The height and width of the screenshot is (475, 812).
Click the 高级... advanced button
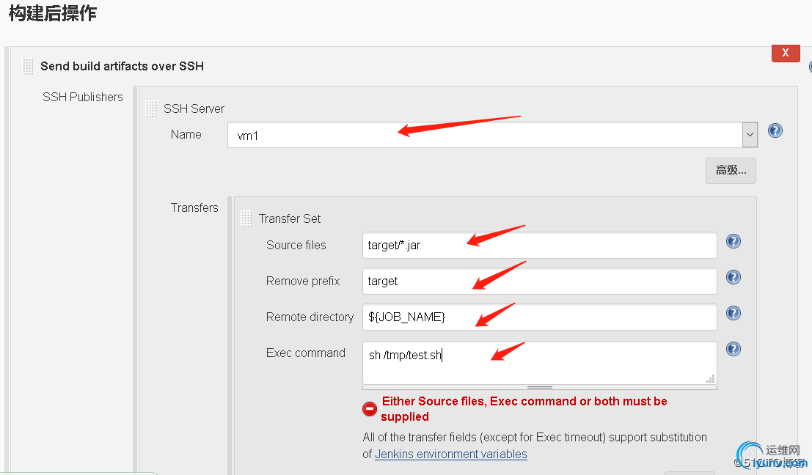(x=731, y=170)
